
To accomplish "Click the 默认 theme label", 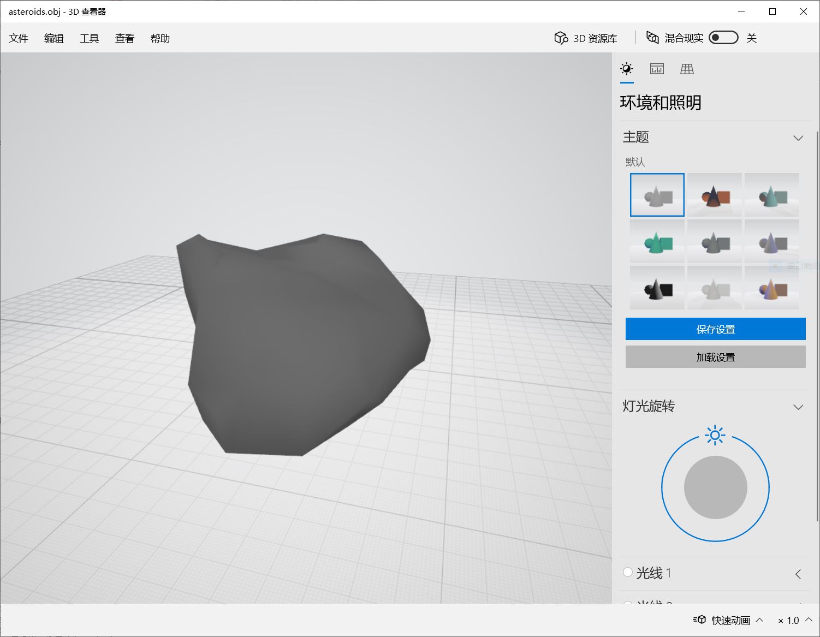I will [x=635, y=162].
